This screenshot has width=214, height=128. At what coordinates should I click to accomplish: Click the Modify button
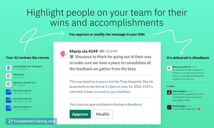[103, 114]
